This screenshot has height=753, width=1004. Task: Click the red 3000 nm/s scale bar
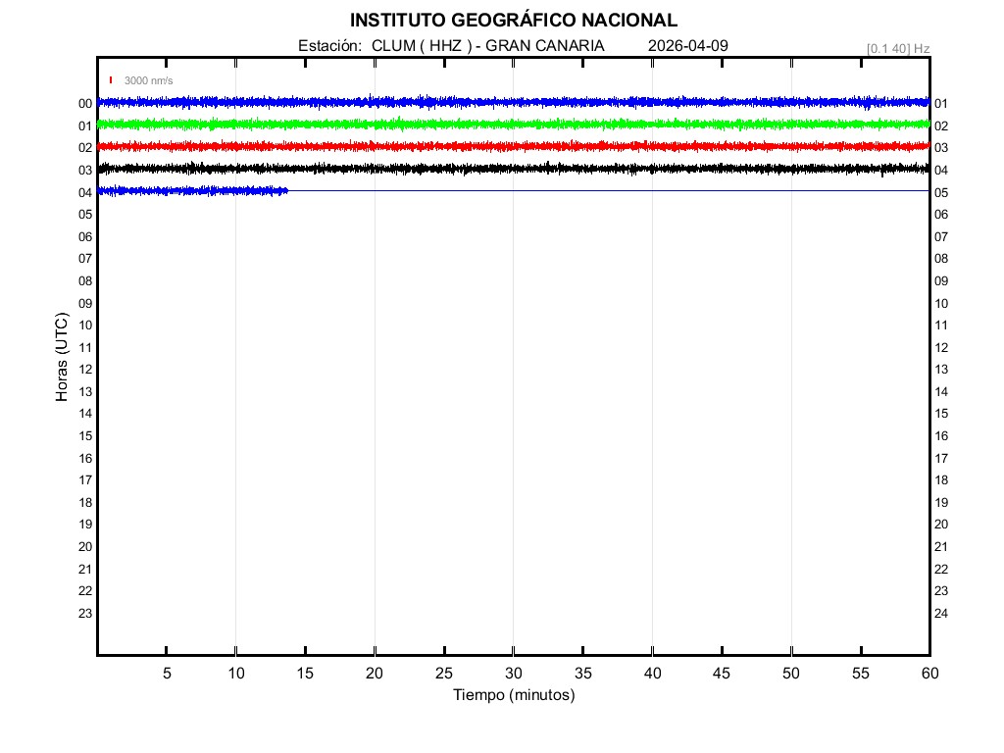coord(111,80)
